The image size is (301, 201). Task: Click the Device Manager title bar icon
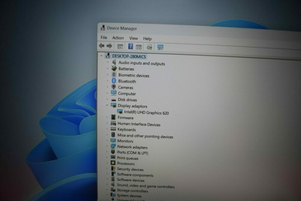pos(103,28)
